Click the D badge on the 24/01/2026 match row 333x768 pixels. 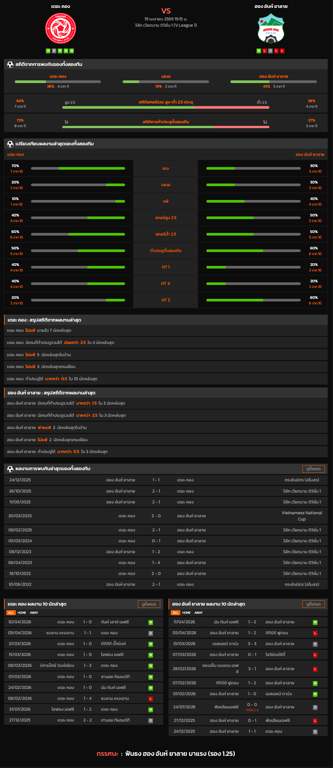315,707
